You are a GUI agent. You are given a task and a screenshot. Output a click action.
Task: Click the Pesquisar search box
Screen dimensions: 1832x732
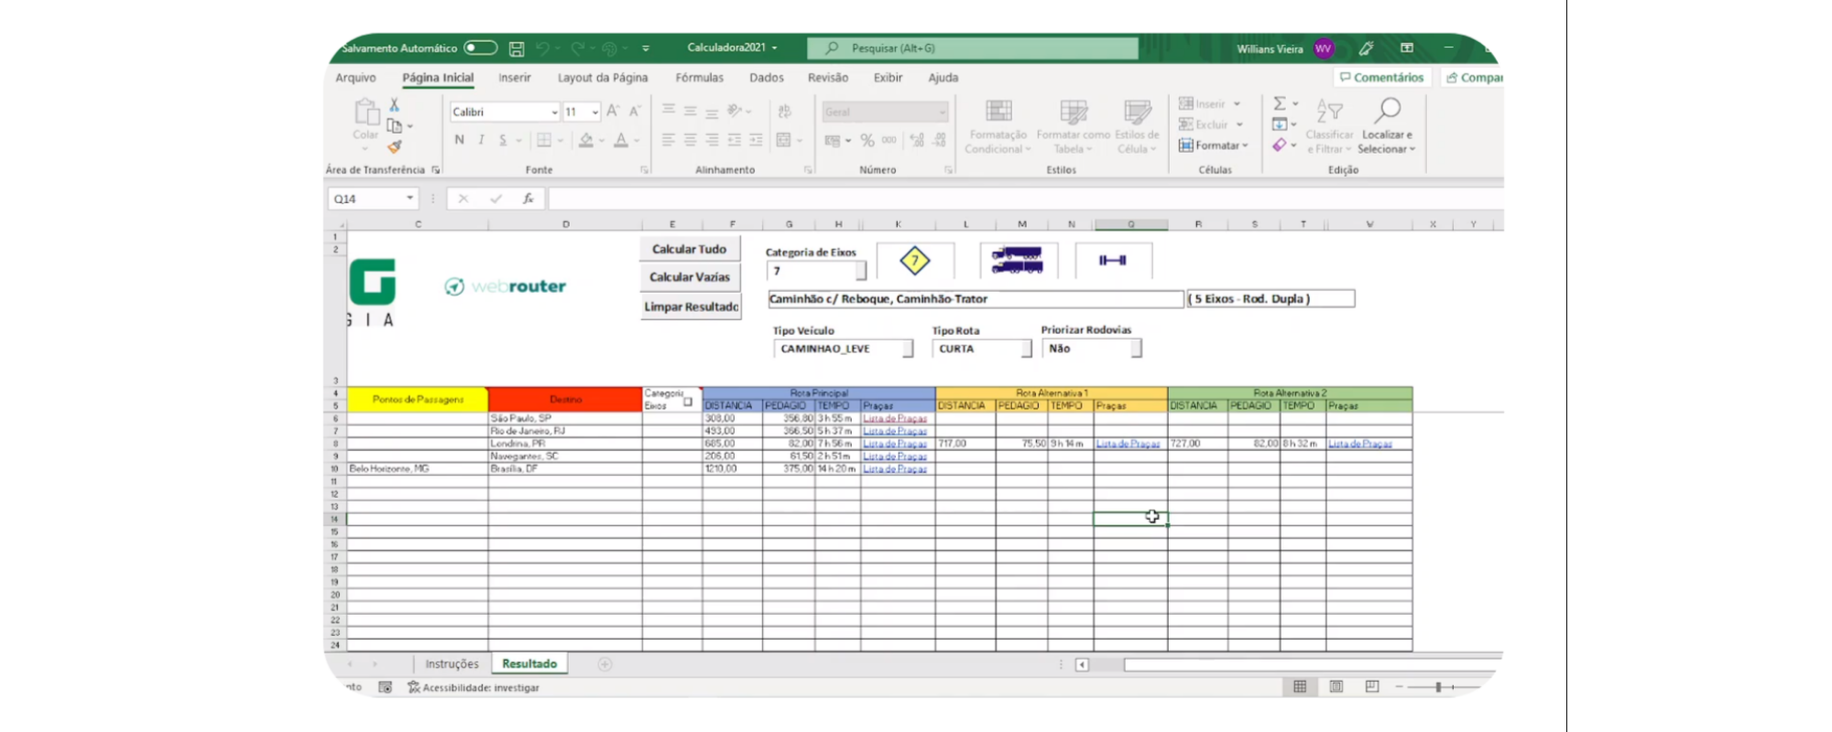coord(972,48)
